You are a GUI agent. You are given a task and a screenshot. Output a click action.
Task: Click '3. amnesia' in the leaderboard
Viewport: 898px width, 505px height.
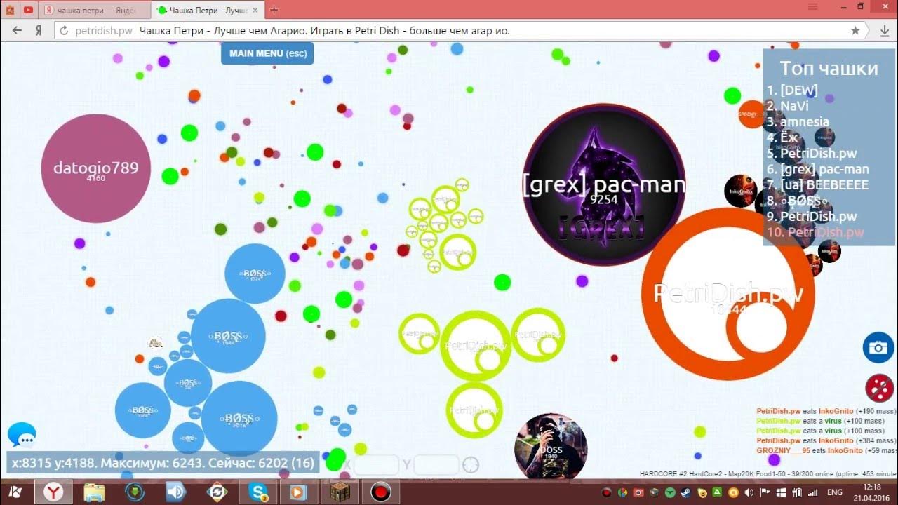pyautogui.click(x=798, y=122)
